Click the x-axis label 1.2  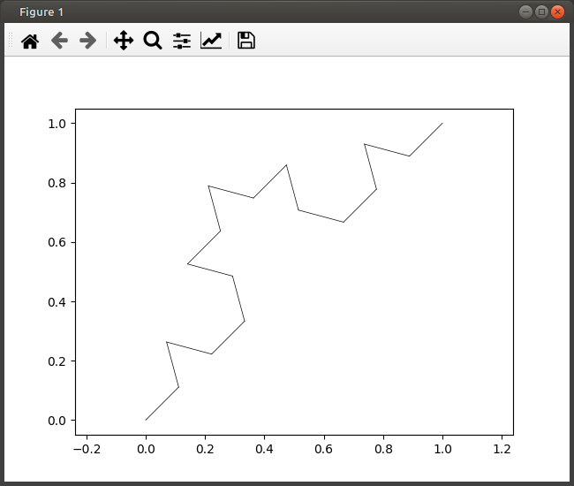[x=502, y=449]
